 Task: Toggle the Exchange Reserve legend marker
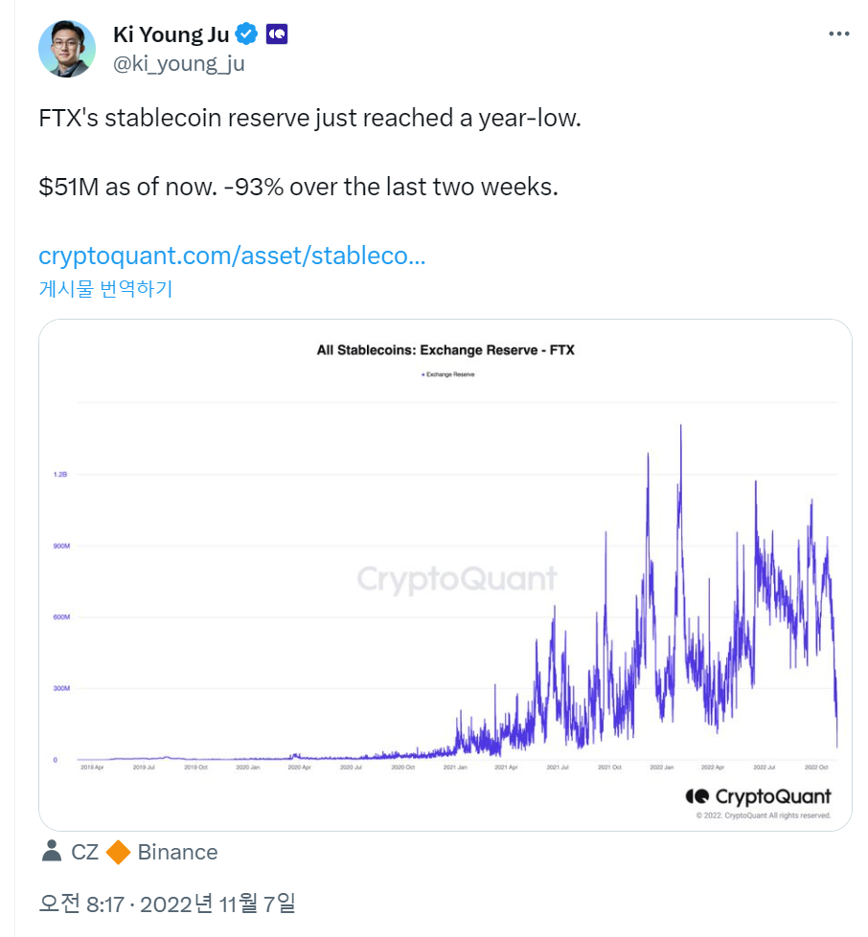click(423, 375)
